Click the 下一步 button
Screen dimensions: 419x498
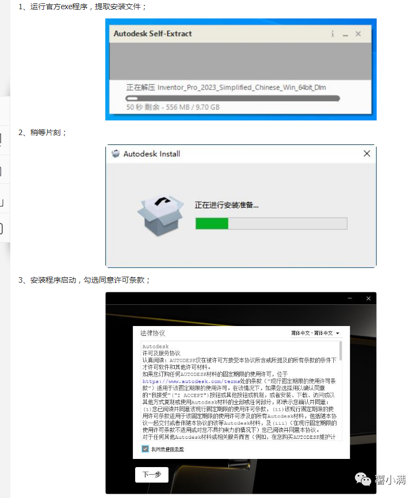(x=151, y=475)
